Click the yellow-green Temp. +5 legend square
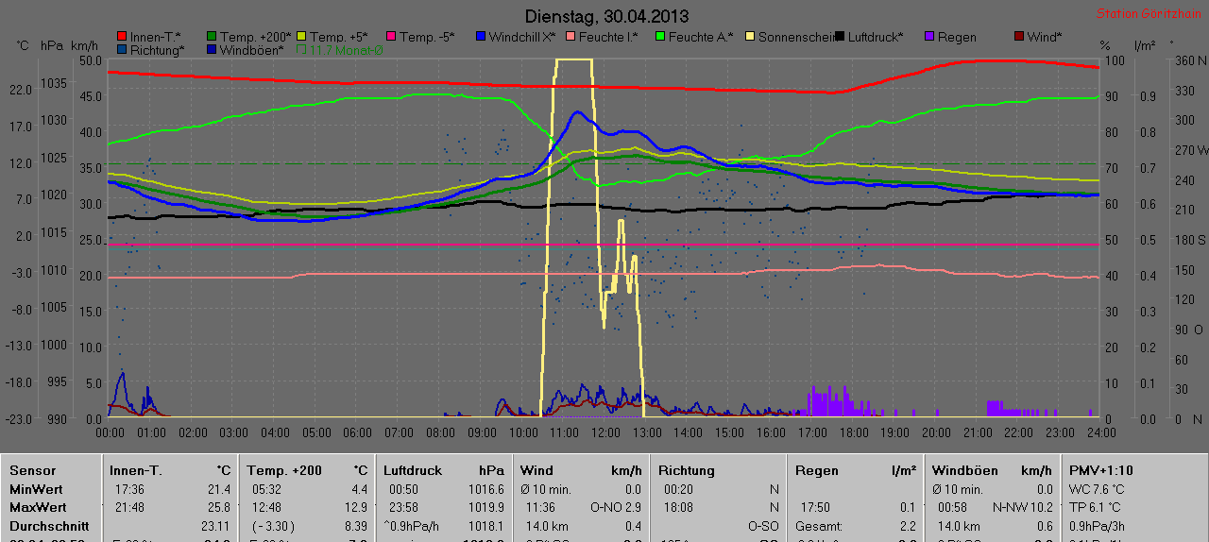Viewport: 1209px width, 542px height. 301,37
